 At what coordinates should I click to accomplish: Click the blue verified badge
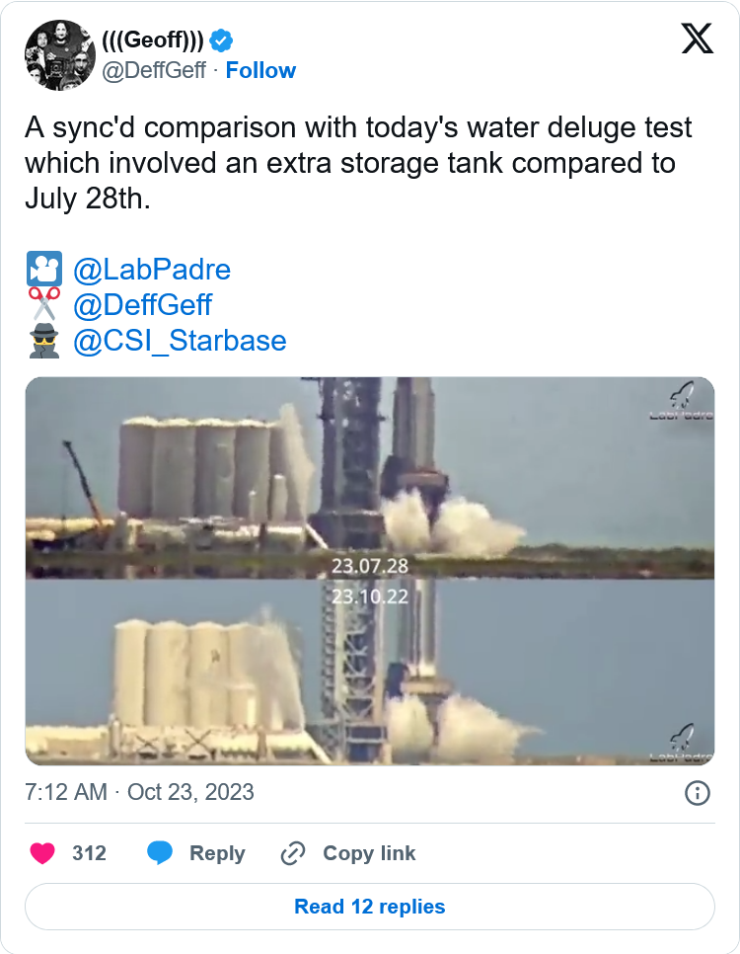[x=221, y=40]
